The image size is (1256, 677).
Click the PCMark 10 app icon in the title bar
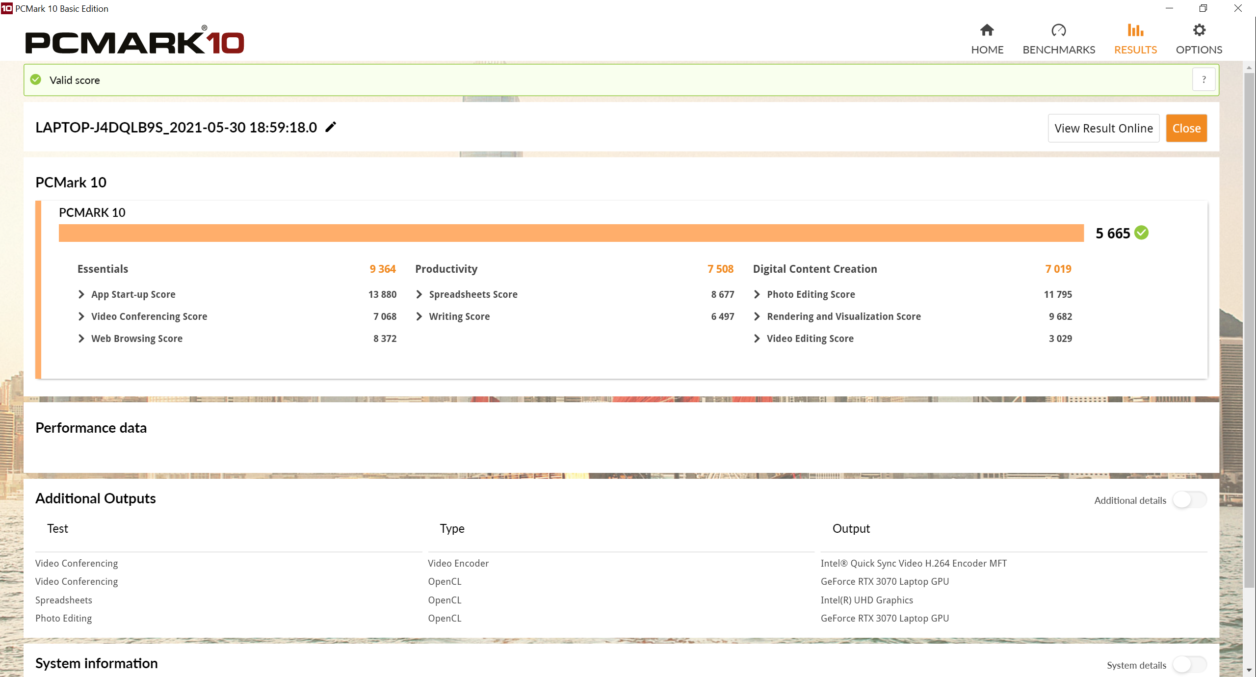pos(7,8)
